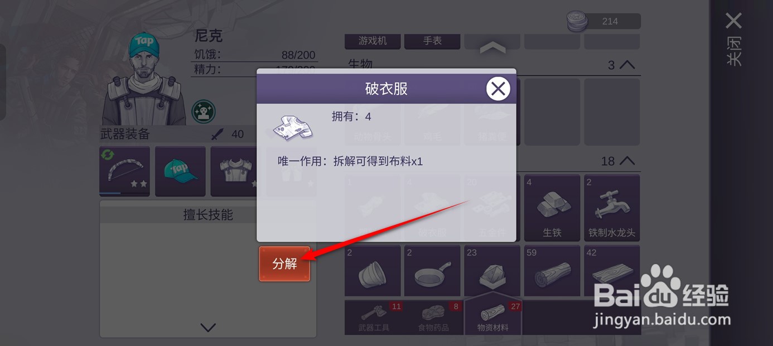773x346 pixels.
Task: Select the 生铁 iron ingot item
Action: click(x=552, y=208)
